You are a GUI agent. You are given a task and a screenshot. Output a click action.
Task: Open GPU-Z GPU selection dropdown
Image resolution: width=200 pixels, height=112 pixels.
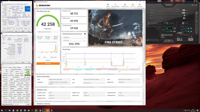point(10,104)
